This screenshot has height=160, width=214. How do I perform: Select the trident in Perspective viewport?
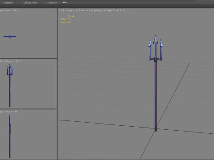(156, 83)
